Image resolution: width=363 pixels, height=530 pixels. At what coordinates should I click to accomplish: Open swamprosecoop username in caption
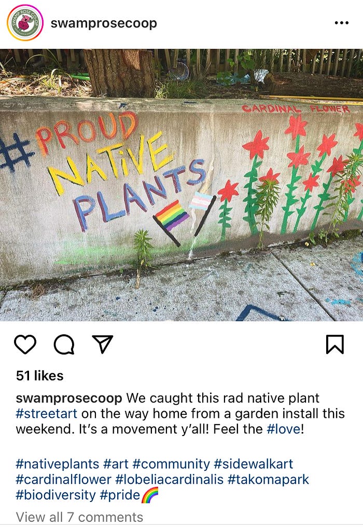click(x=69, y=398)
